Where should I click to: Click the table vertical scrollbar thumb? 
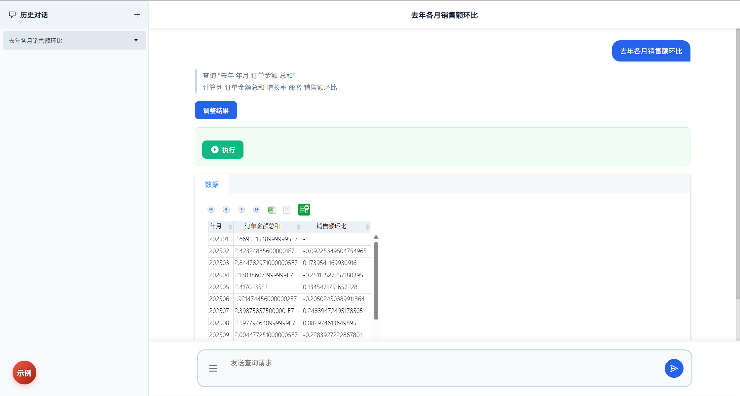(x=376, y=281)
